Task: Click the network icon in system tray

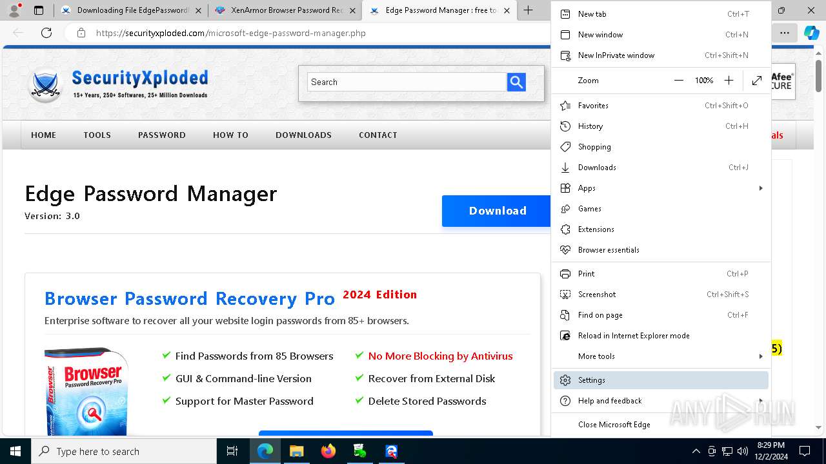Action: click(x=727, y=451)
